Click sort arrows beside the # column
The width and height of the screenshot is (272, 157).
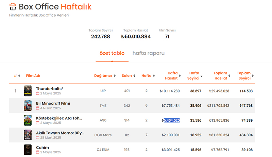[x=19, y=75]
